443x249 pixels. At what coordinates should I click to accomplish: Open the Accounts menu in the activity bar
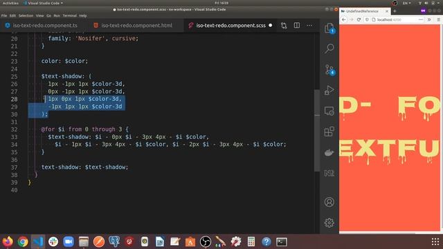pyautogui.click(x=329, y=202)
